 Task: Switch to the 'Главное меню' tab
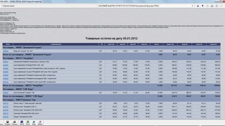pyautogui.click(x=50, y=6)
